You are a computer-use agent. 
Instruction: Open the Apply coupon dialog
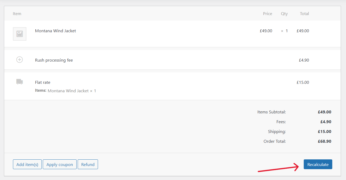click(59, 164)
